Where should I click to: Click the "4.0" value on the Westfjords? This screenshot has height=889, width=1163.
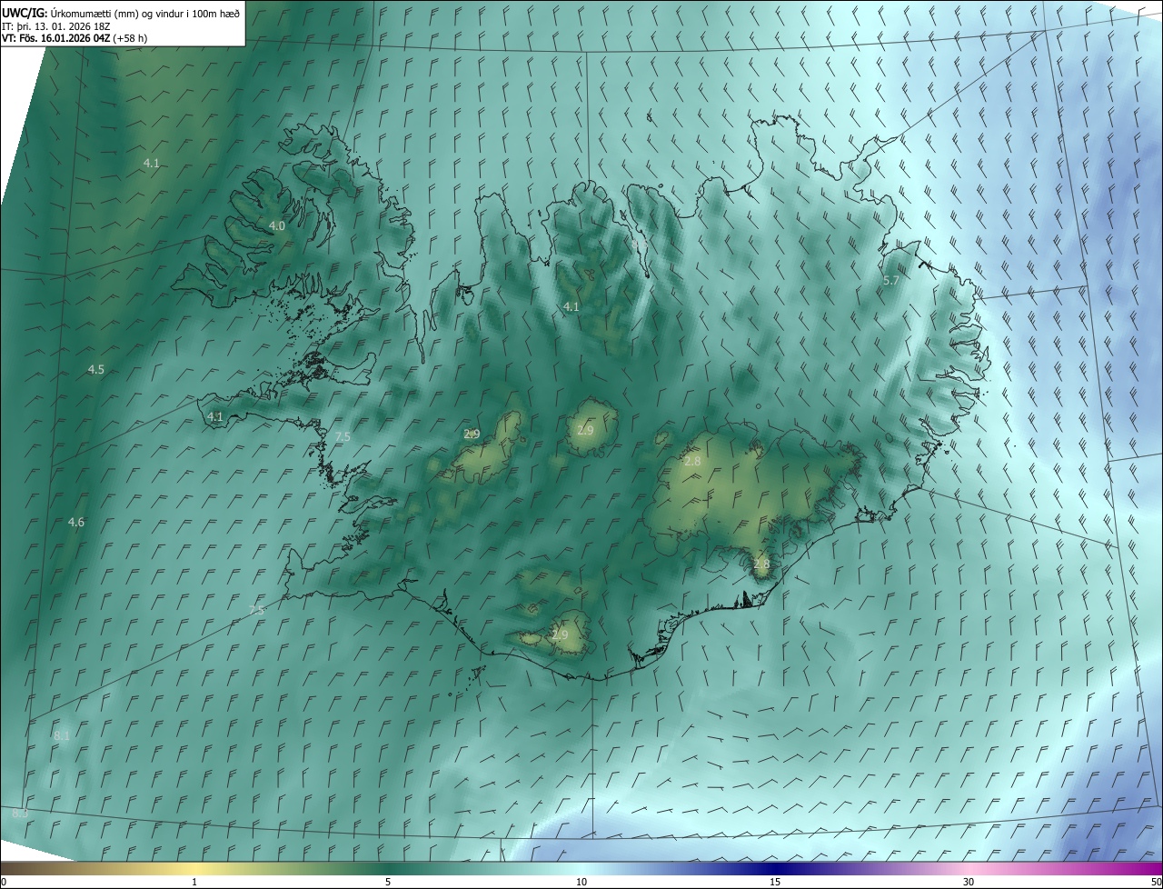point(277,225)
